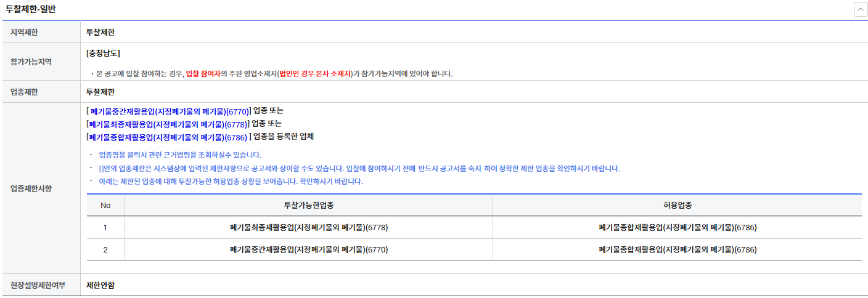Select the 현장설명제한여부 row label
The width and height of the screenshot is (868, 298).
(38, 285)
